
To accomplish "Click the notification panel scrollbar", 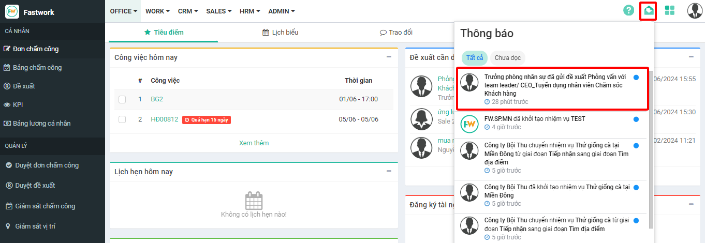I will (x=651, y=150).
